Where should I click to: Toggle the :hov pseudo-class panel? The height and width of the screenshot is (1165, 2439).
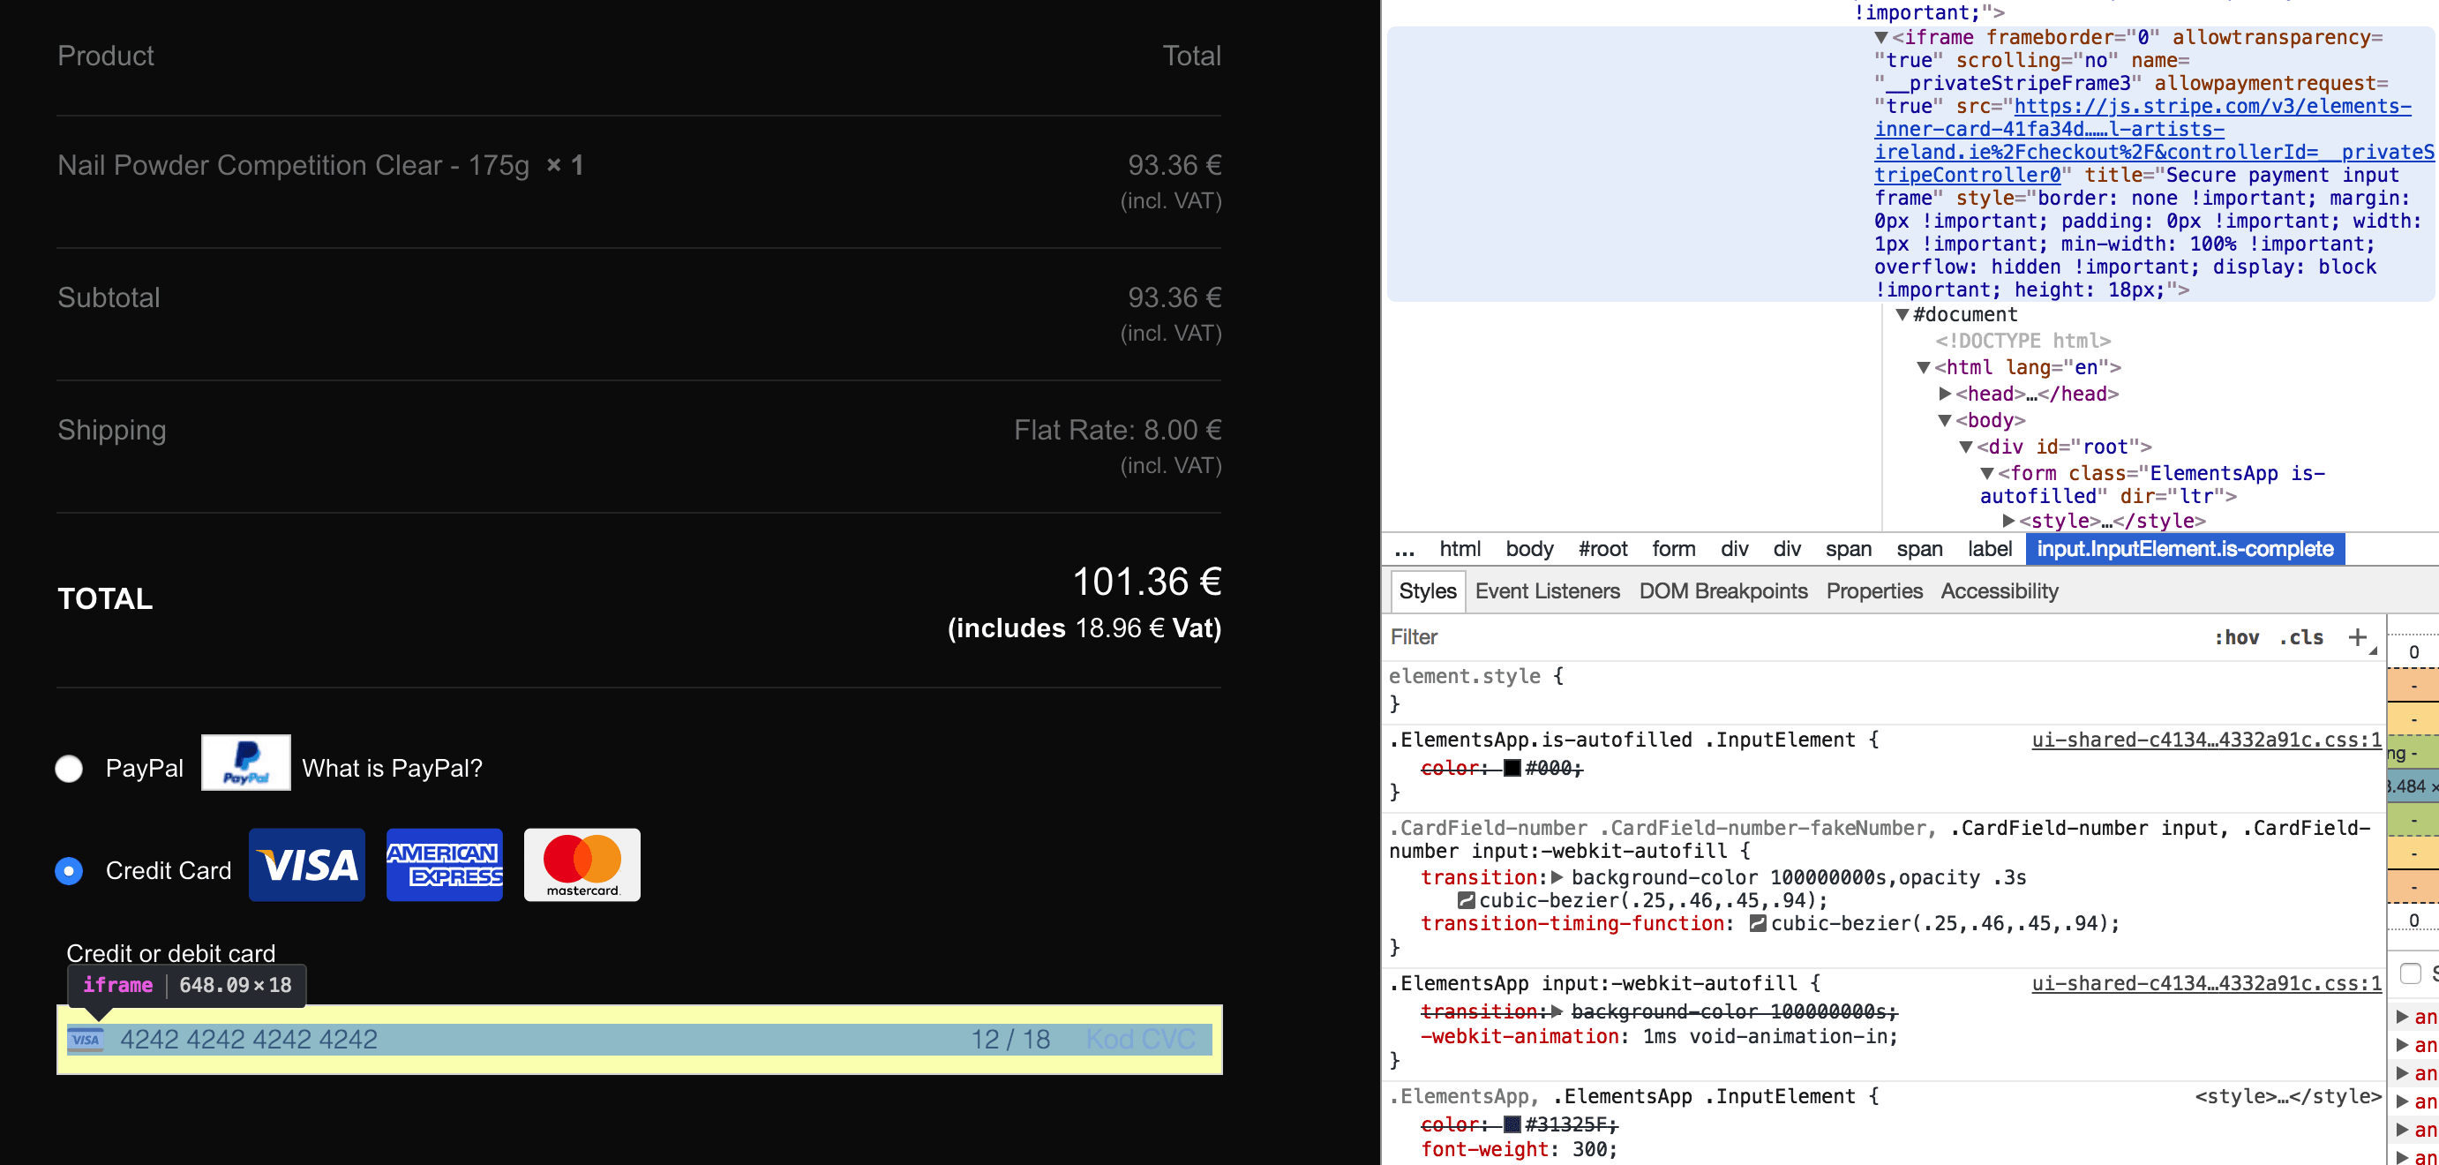coord(2239,637)
